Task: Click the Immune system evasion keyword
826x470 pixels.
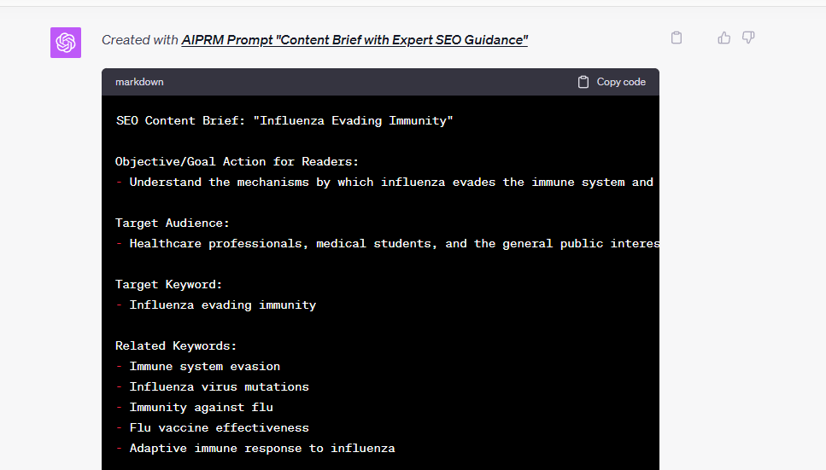Action: [x=205, y=367]
